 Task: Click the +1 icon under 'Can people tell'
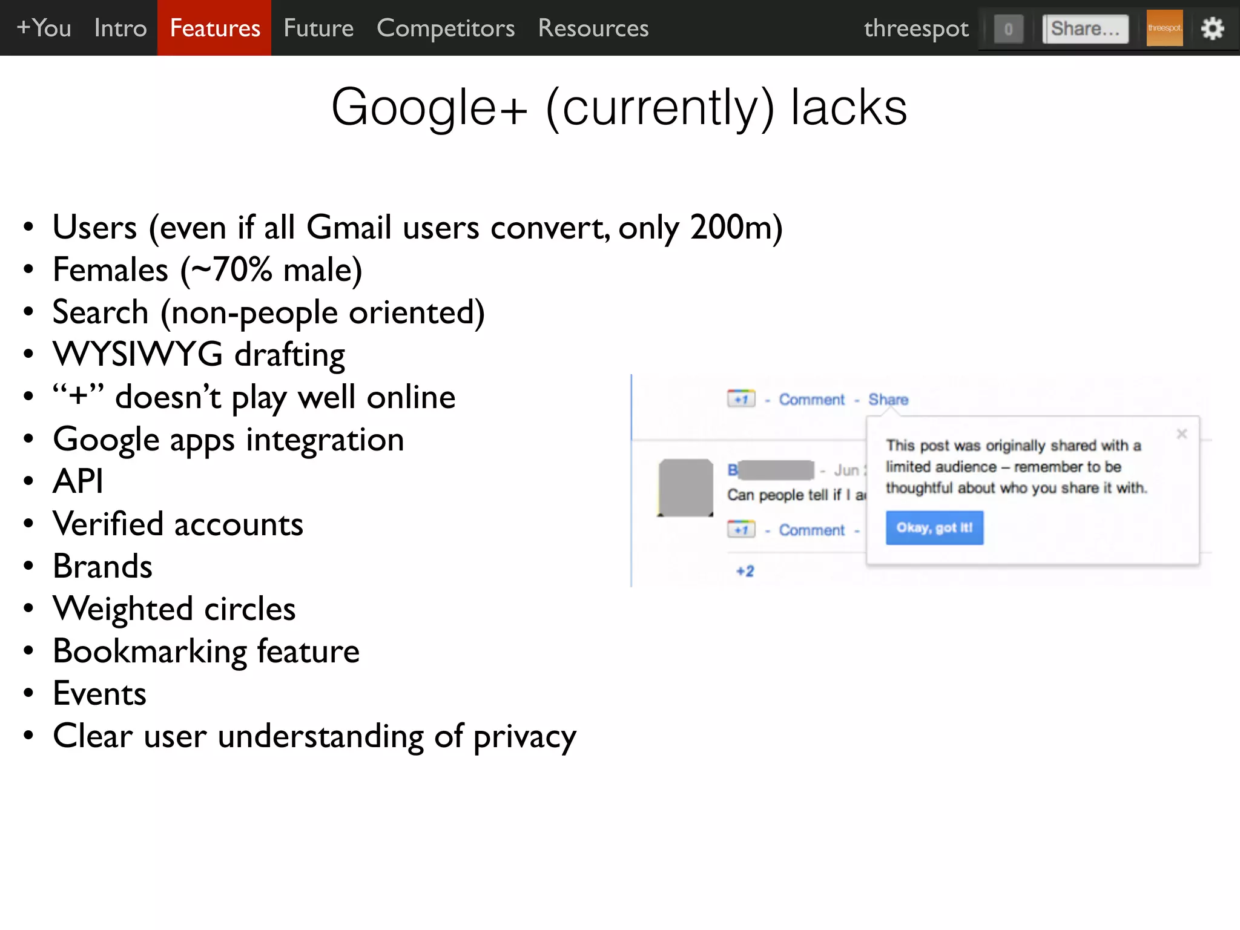pyautogui.click(x=741, y=529)
